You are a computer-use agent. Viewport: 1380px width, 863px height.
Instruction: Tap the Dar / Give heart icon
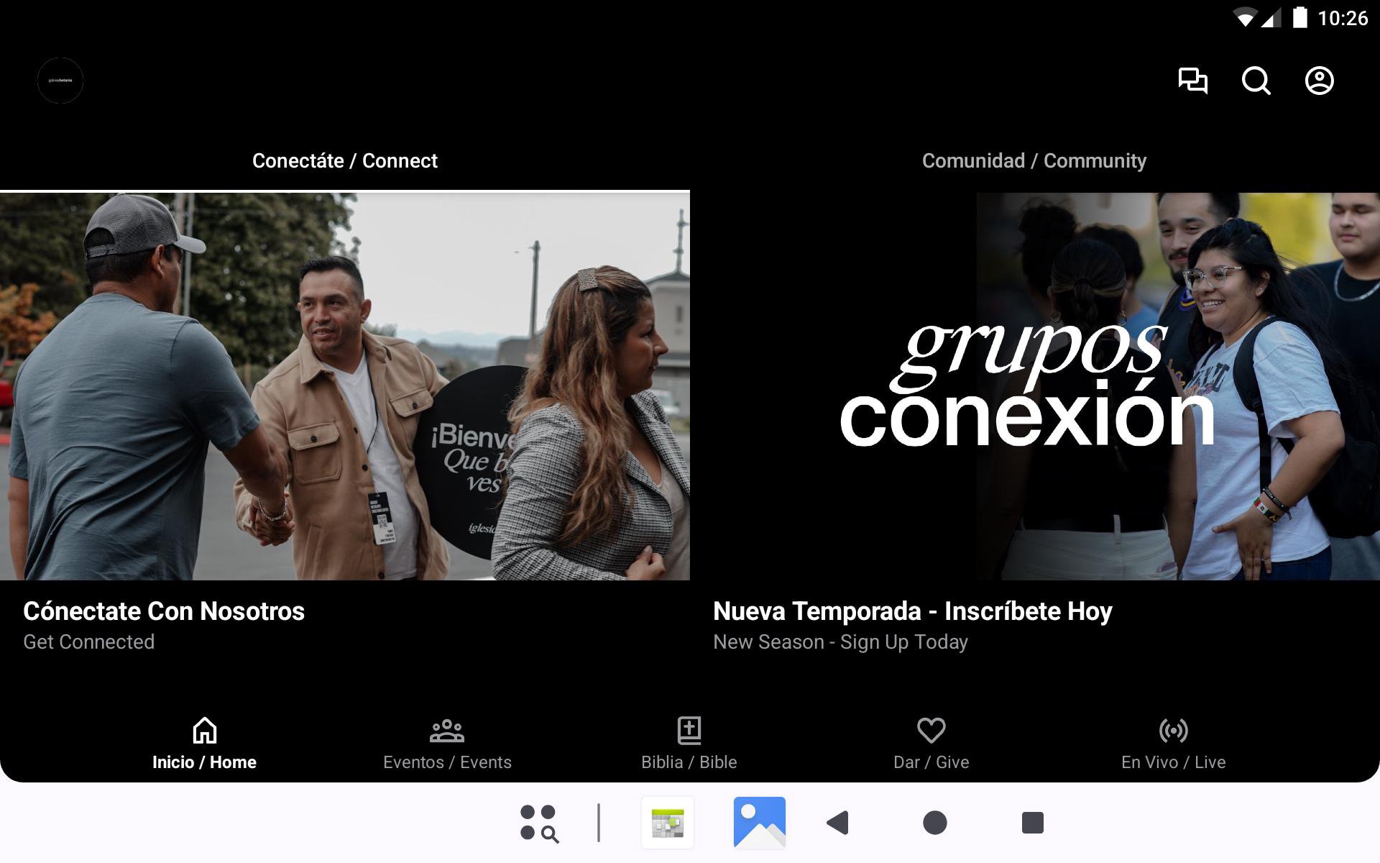931,731
